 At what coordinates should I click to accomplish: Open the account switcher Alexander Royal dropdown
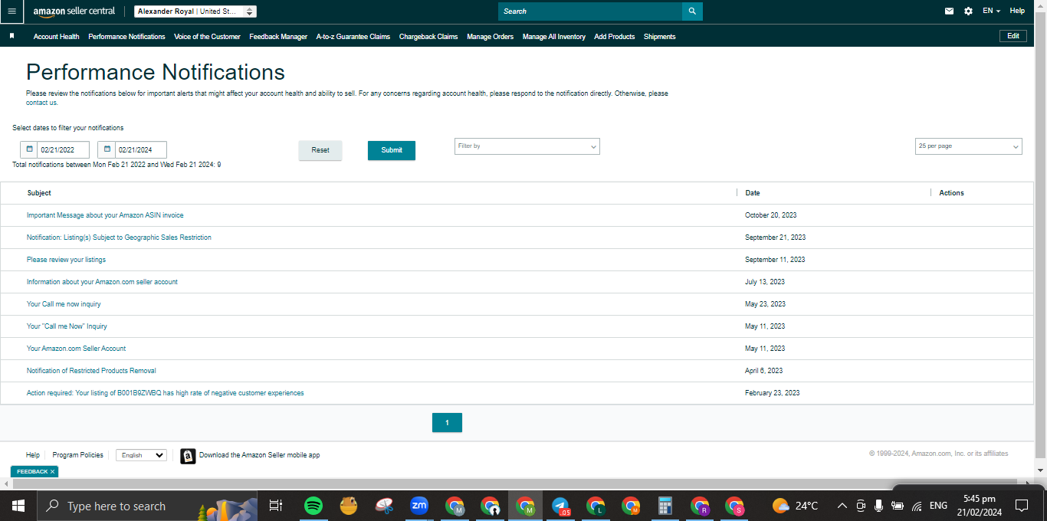195,11
